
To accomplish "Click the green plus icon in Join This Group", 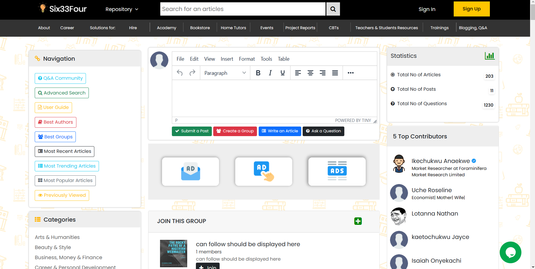I will pyautogui.click(x=358, y=221).
